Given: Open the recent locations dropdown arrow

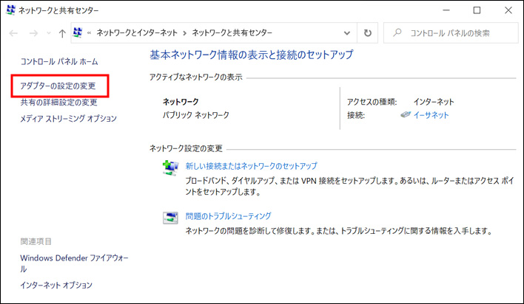Looking at the screenshot, I should (49, 33).
